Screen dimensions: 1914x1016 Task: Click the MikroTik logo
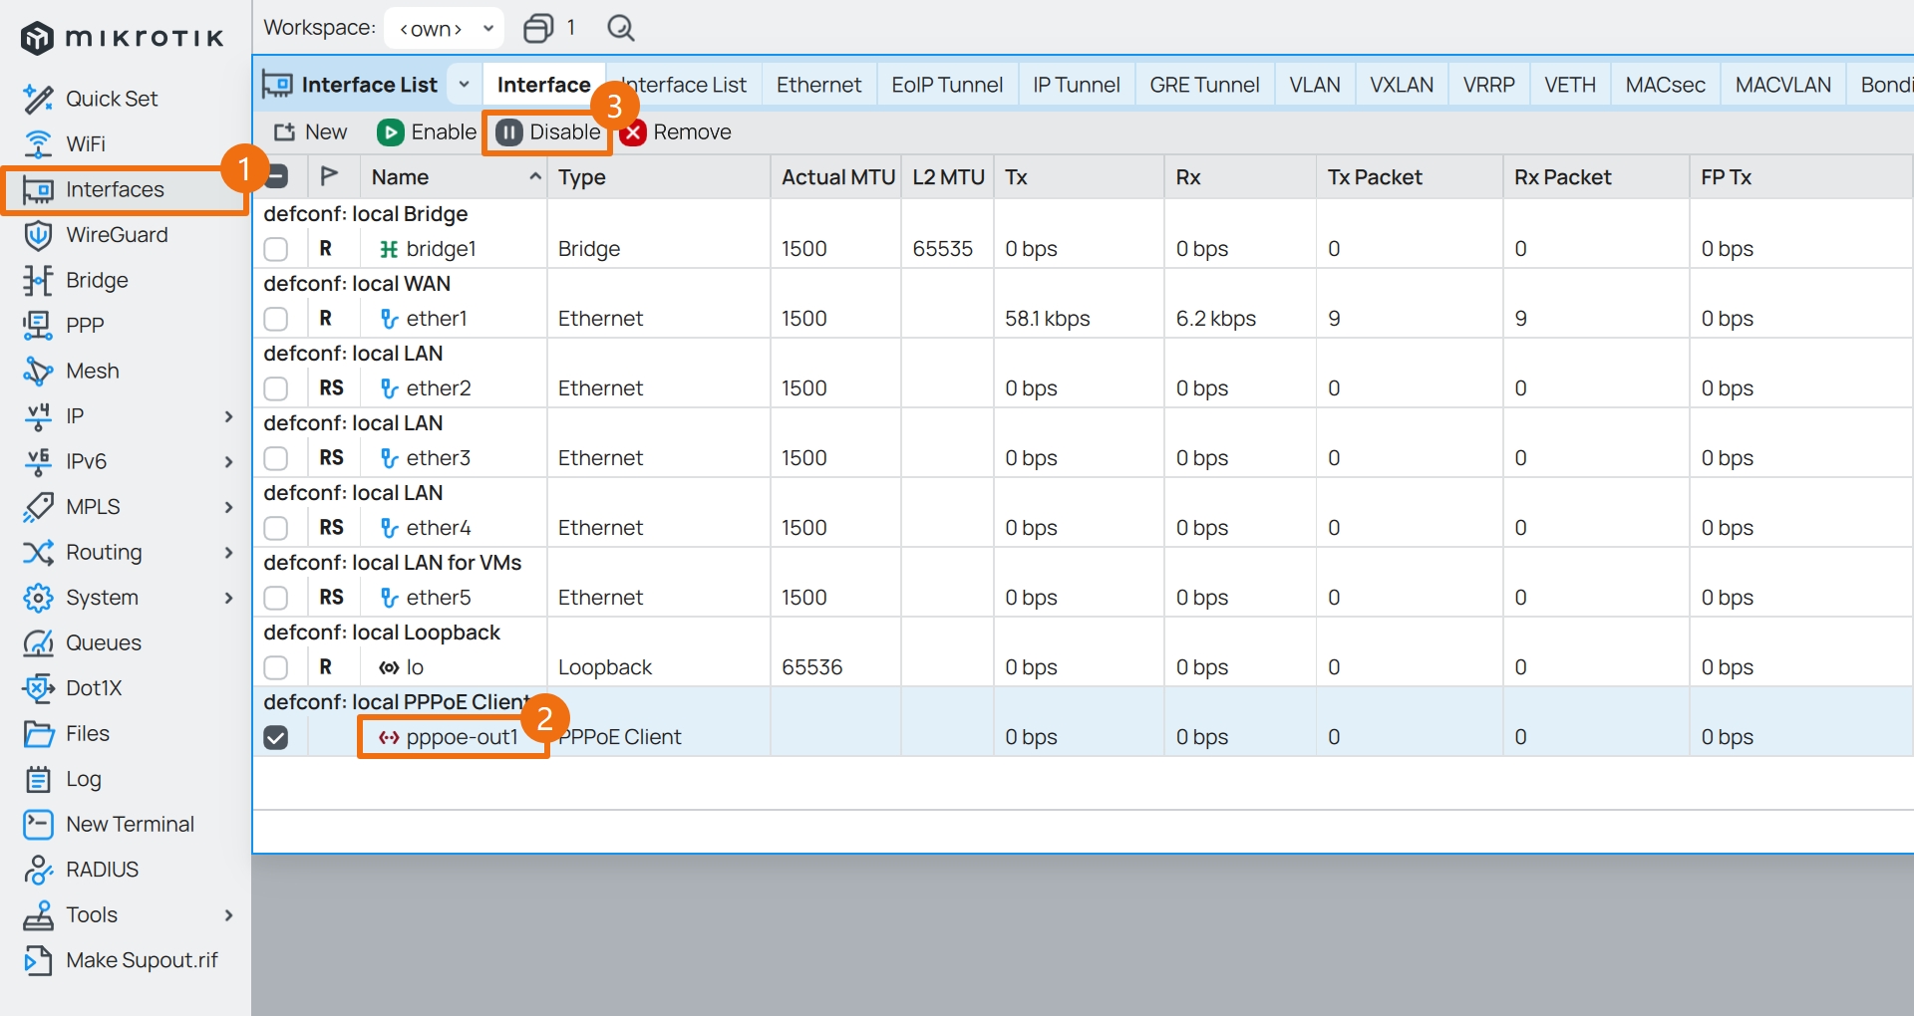tap(122, 38)
